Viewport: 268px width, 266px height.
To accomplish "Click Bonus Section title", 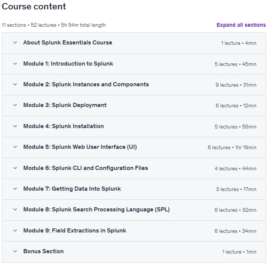I will [43, 251].
